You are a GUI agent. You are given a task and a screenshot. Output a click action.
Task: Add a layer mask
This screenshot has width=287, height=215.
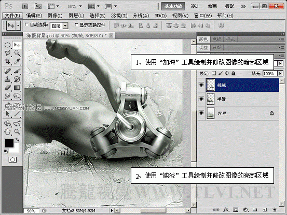point(236,209)
